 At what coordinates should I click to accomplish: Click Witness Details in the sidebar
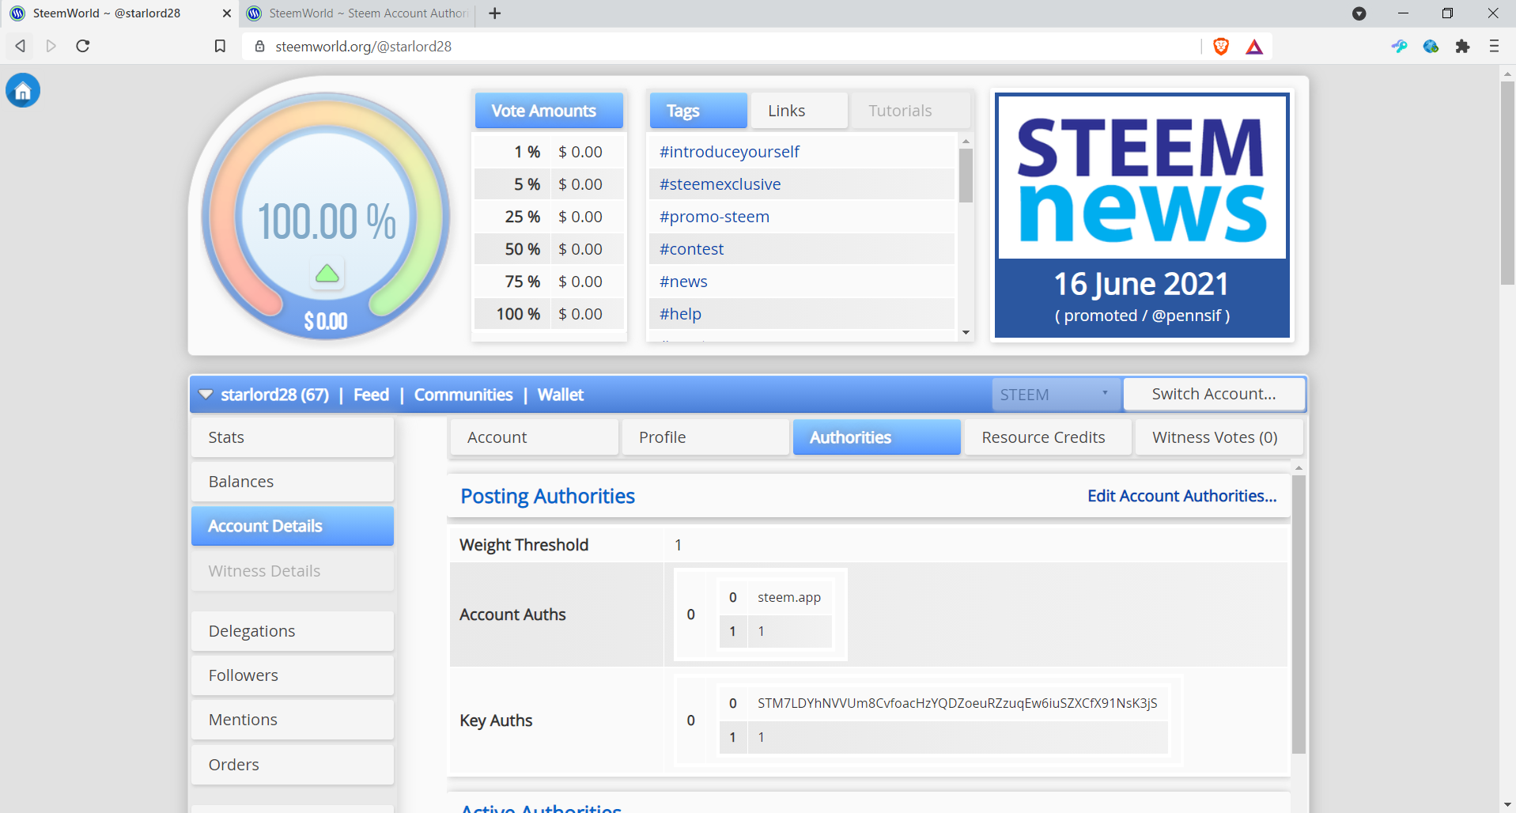293,571
